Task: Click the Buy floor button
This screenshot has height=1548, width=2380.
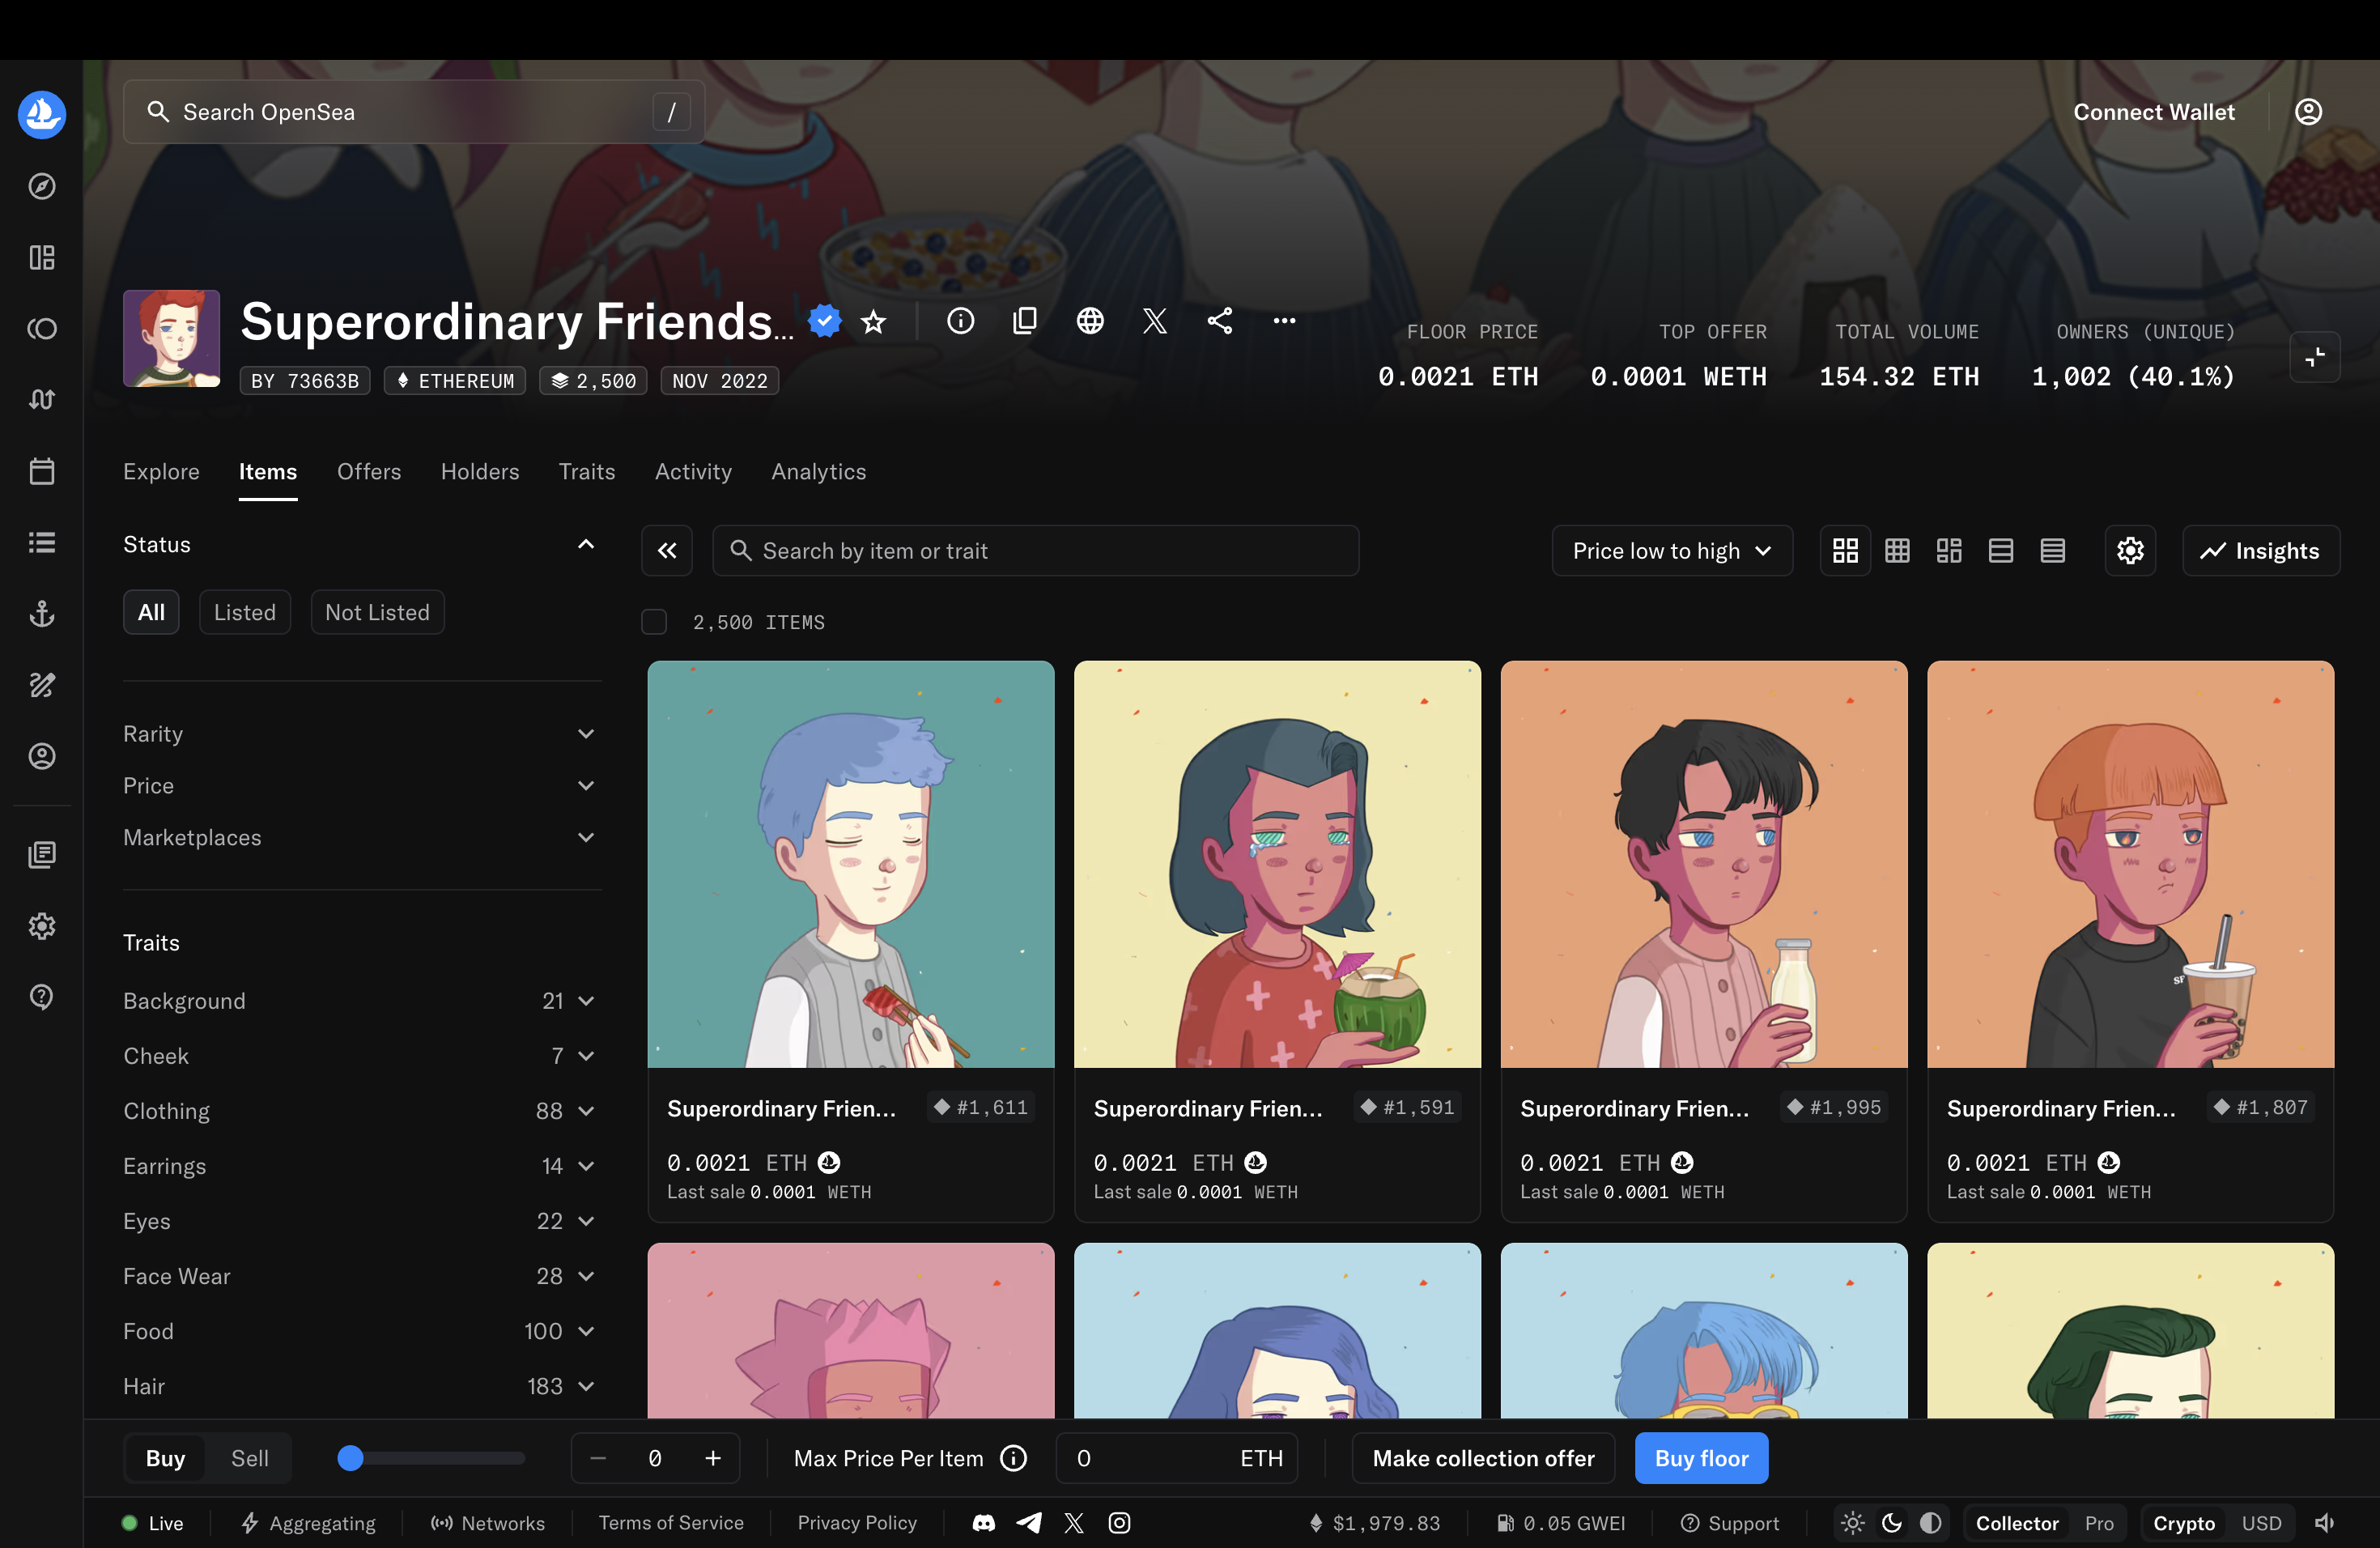Action: (x=1701, y=1459)
